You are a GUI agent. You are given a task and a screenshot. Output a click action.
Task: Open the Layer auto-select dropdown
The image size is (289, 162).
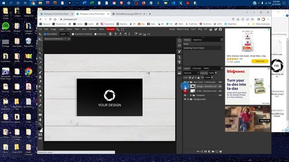(64, 34)
